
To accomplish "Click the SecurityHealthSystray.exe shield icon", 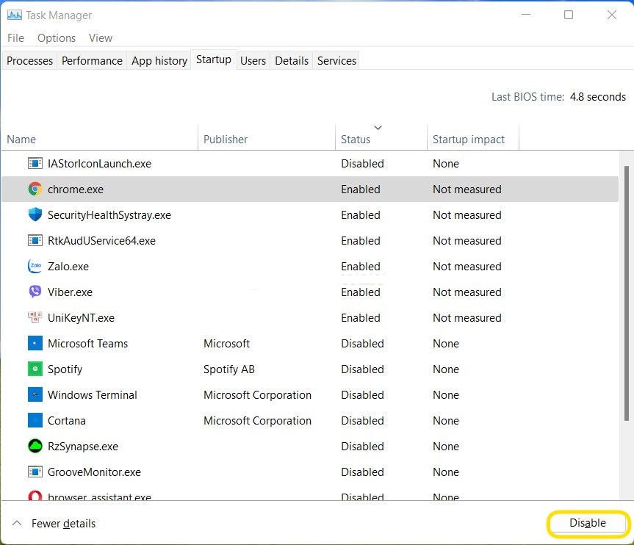I will pyautogui.click(x=35, y=214).
